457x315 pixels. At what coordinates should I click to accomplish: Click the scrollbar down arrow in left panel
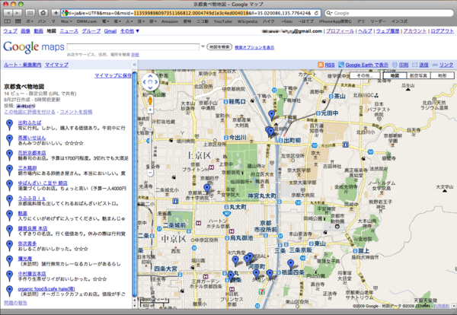[x=134, y=306]
